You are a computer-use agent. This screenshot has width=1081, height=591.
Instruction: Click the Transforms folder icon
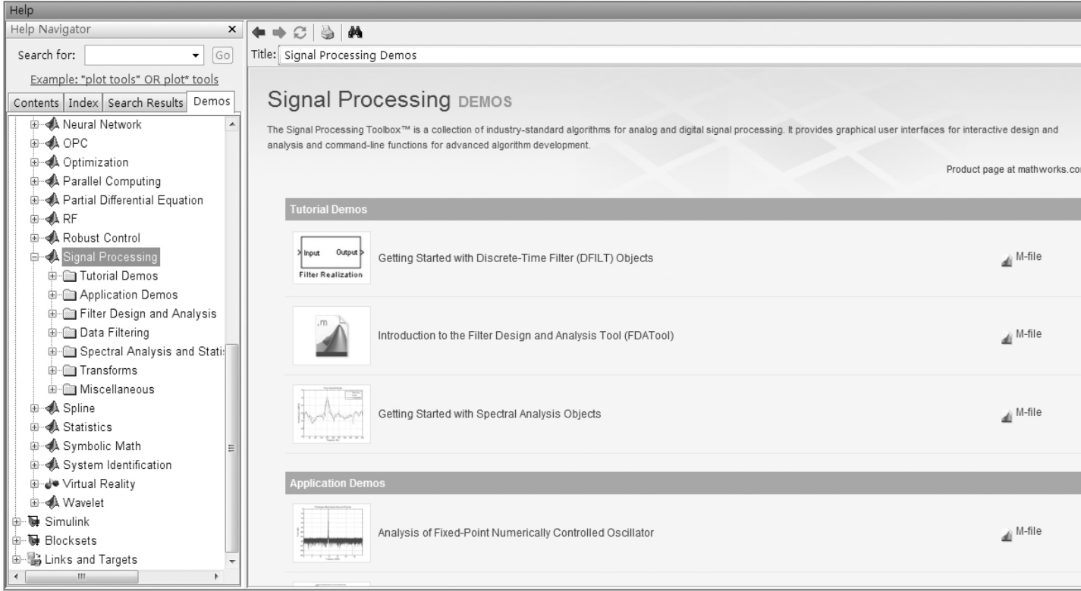point(70,371)
